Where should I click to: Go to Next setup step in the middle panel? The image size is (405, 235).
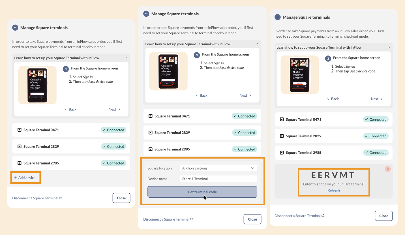pyautogui.click(x=245, y=95)
